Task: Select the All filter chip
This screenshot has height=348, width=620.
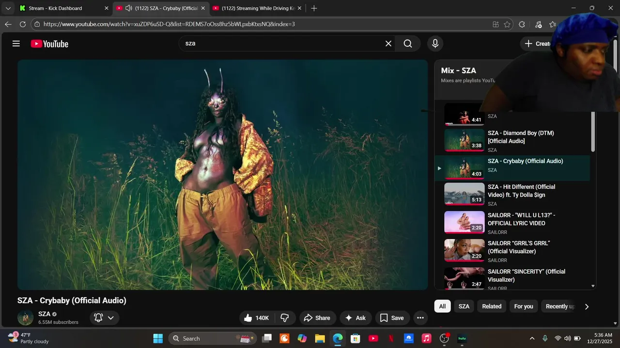Action: 442,306
